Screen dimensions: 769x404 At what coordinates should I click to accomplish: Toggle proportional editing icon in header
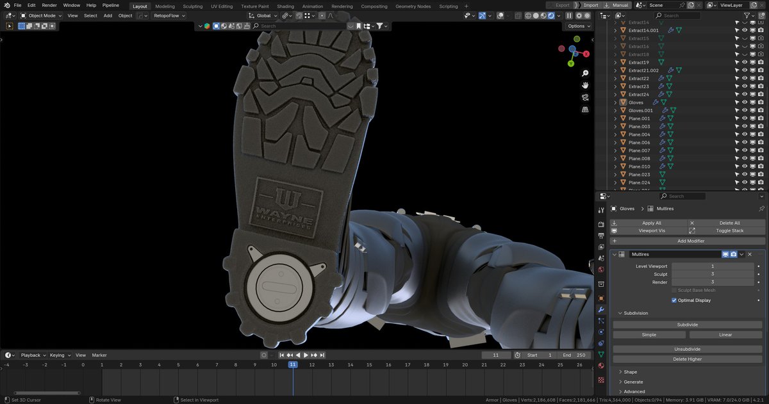(322, 15)
